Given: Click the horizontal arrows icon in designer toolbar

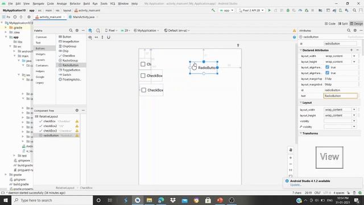Looking at the screenshot, I should pyautogui.click(x=96, y=37).
